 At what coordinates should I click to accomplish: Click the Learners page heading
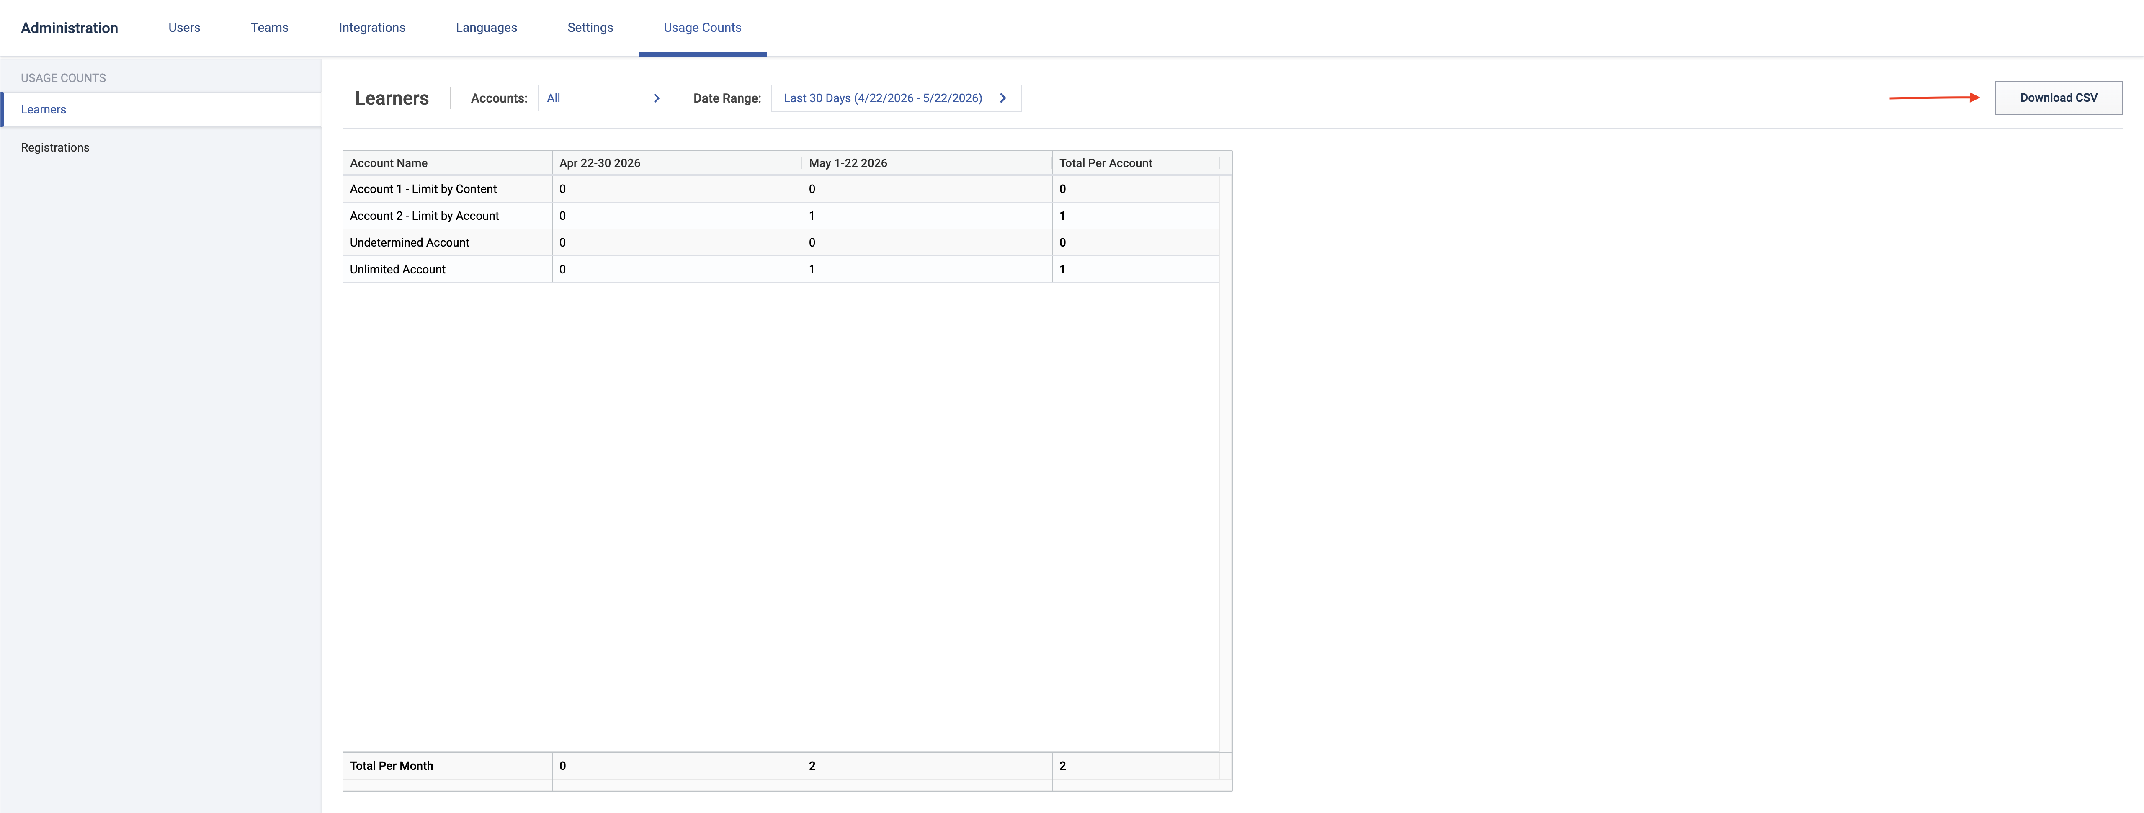(392, 98)
